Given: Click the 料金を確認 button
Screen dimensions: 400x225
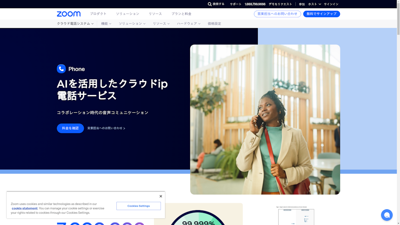Looking at the screenshot, I should point(70,128).
